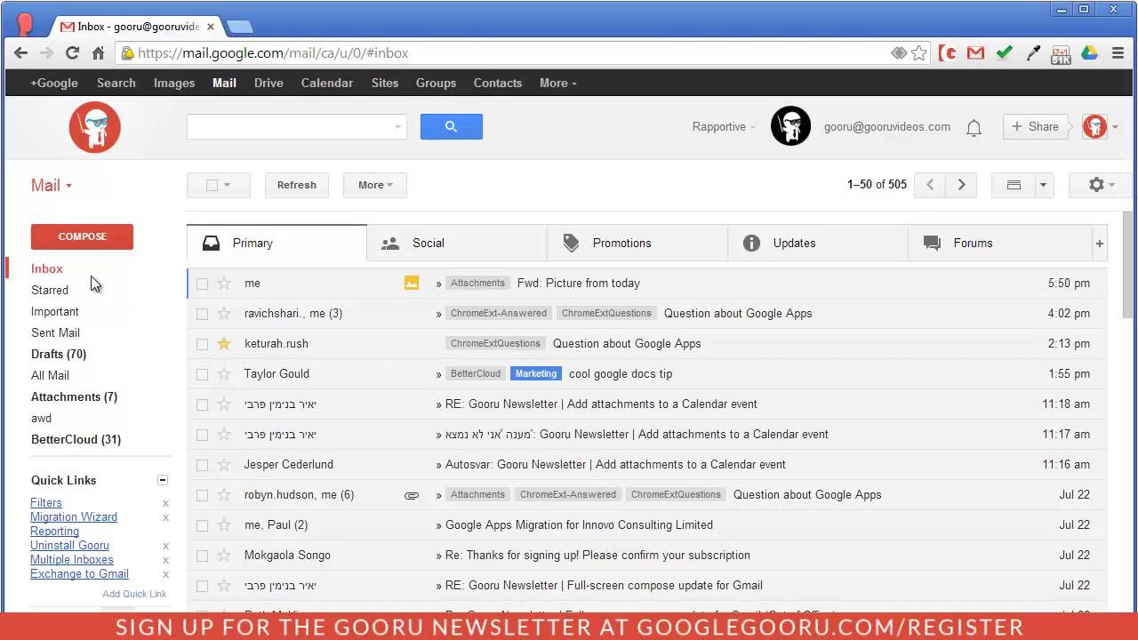Screen dimensions: 1138x640
Task: Tick the 'me, Paul (2)' email checkbox
Action: (x=203, y=525)
